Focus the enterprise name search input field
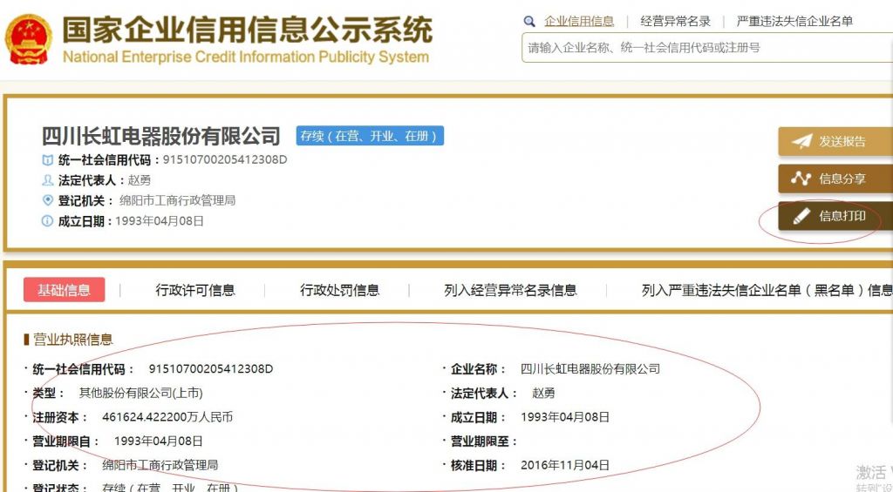Image resolution: width=893 pixels, height=492 pixels. (707, 48)
